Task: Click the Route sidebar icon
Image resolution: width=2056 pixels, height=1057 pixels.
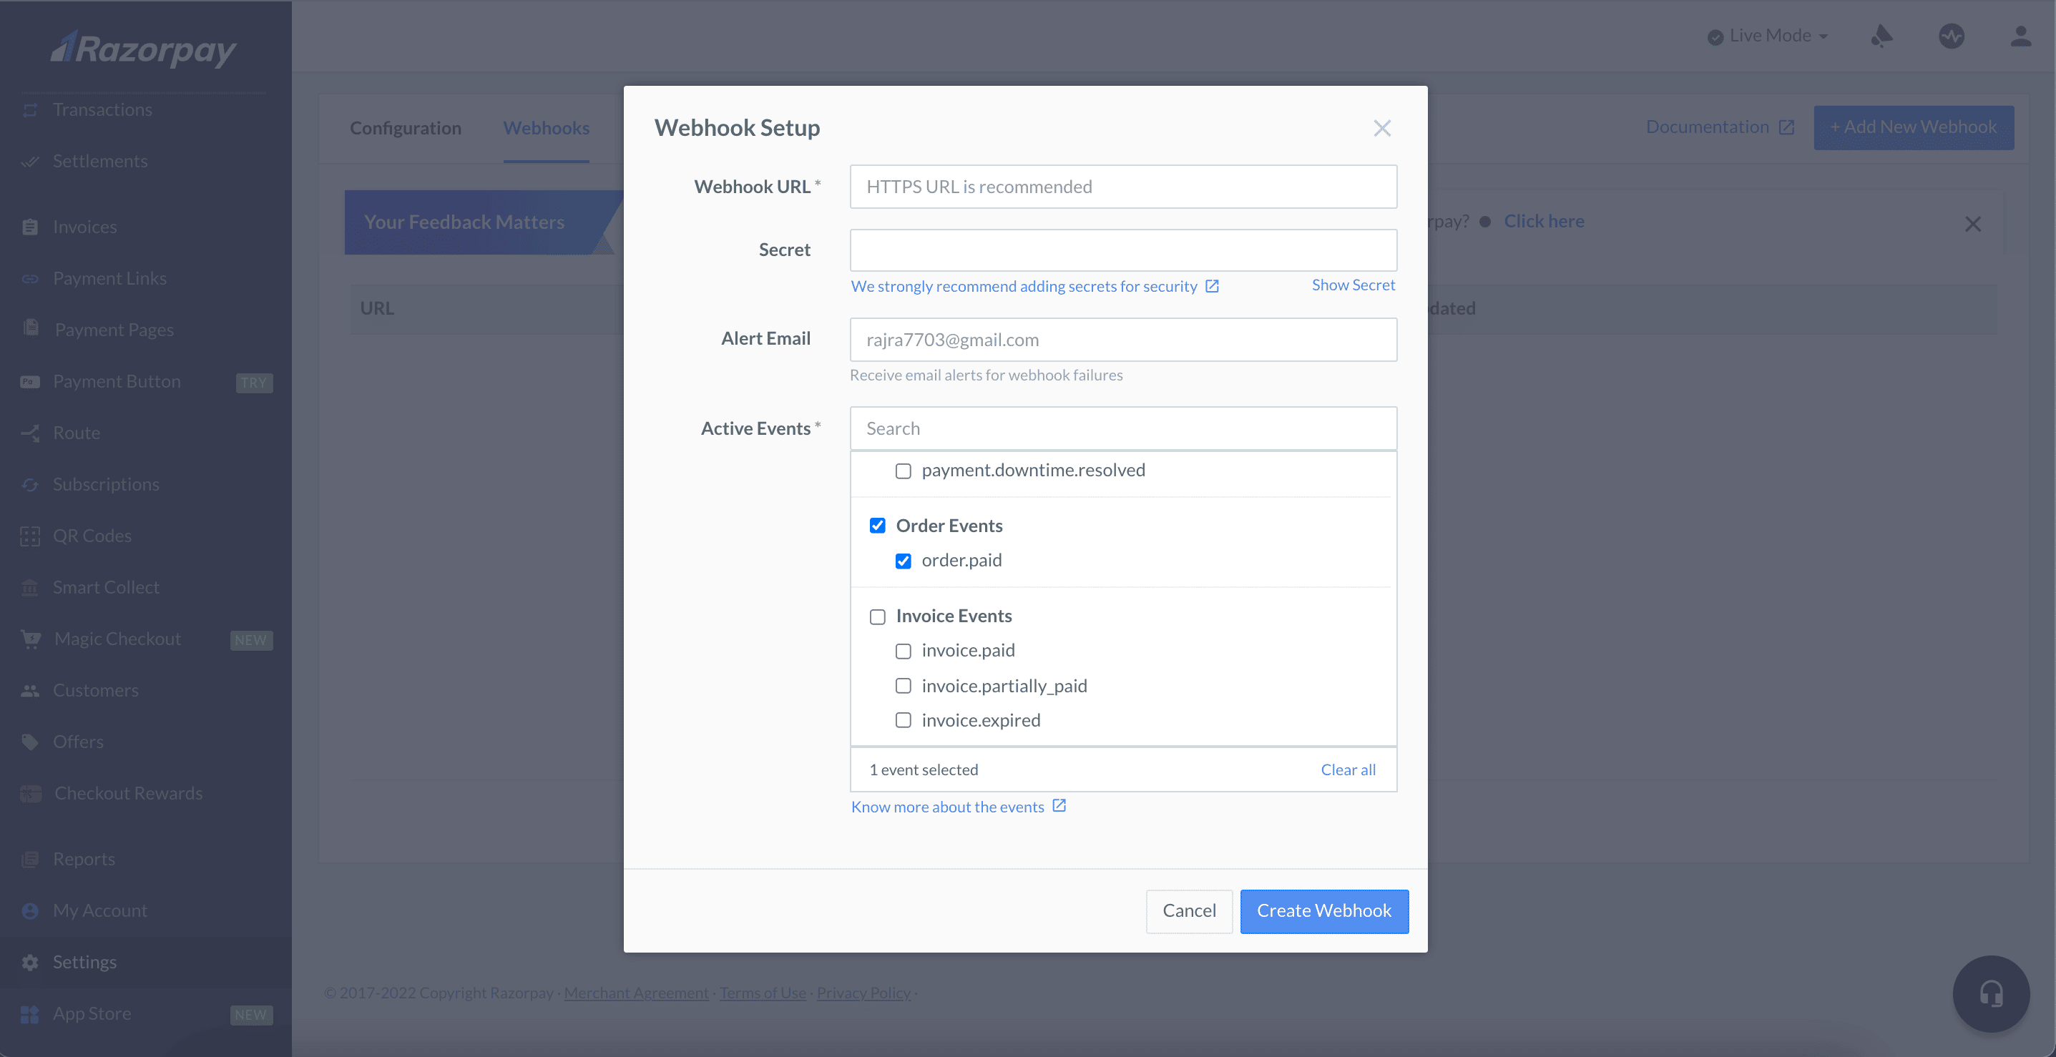Action: pyautogui.click(x=30, y=433)
